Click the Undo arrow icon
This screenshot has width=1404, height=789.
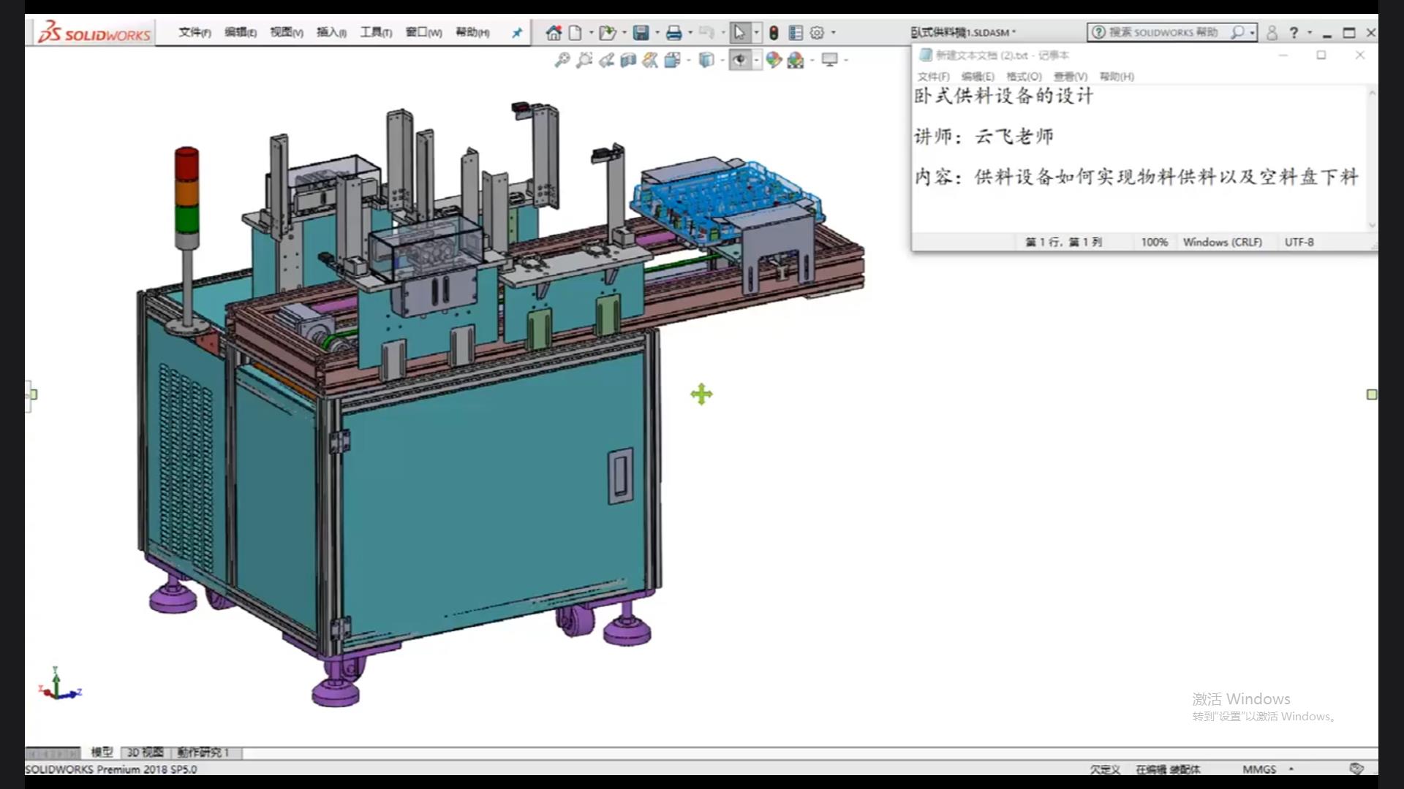tap(706, 33)
